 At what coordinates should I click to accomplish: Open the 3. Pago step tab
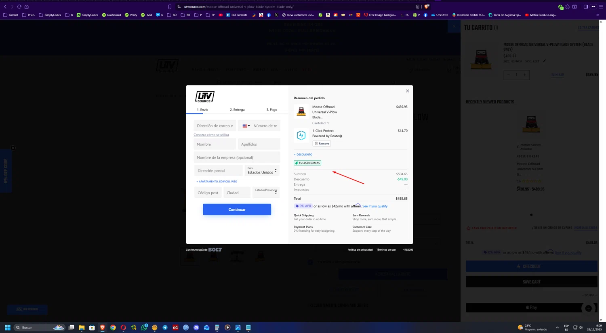click(271, 110)
